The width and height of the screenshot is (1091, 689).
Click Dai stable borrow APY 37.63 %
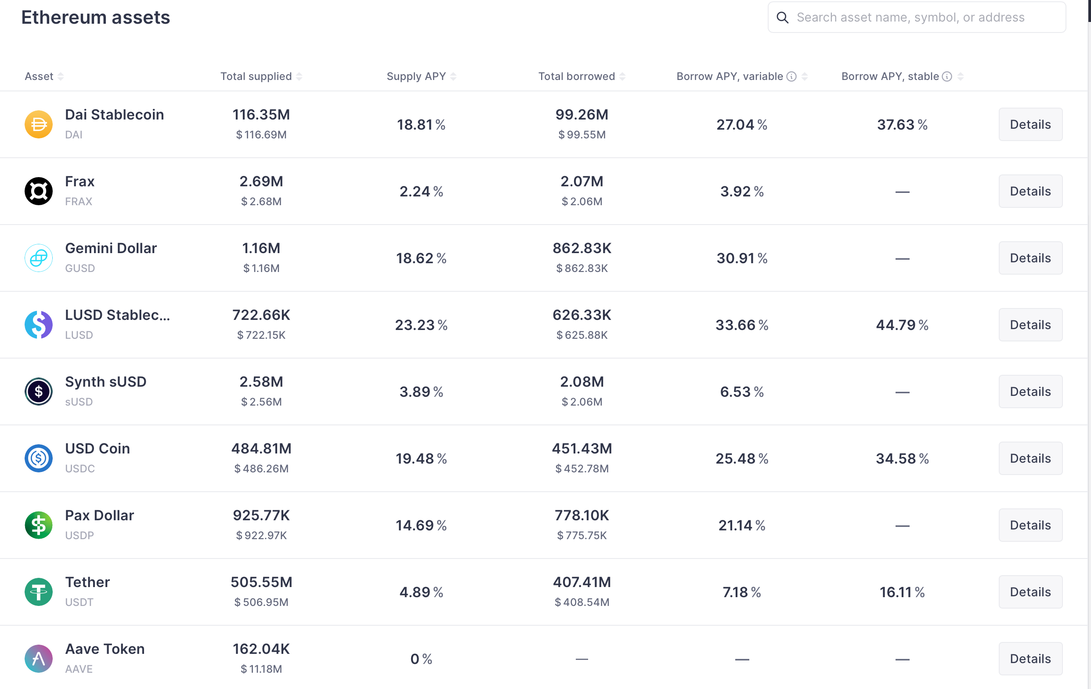[902, 125]
